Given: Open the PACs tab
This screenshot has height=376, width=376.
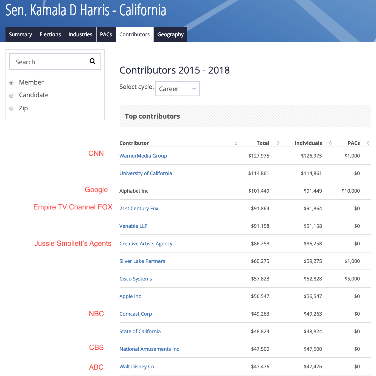Looking at the screenshot, I should tap(106, 35).
